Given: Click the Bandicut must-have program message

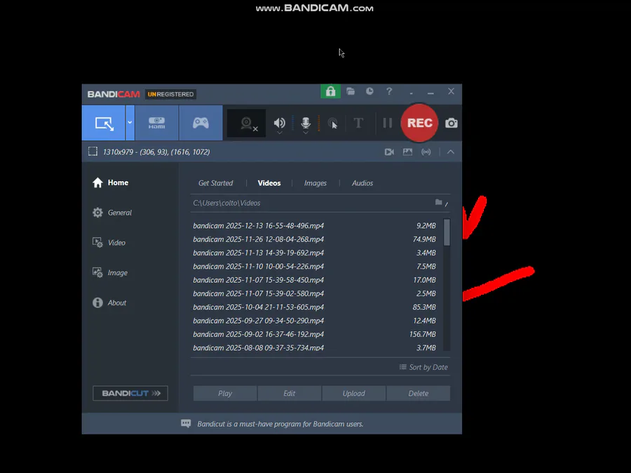Looking at the screenshot, I should tap(280, 424).
